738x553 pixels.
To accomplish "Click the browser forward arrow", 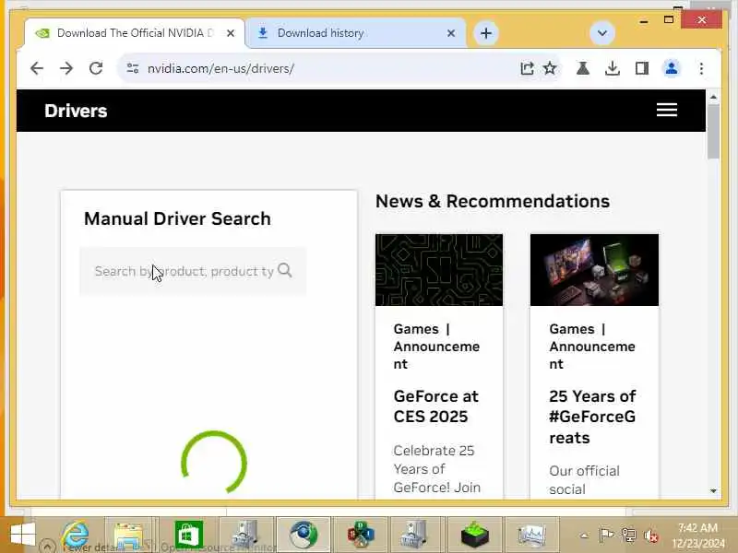I will pyautogui.click(x=66, y=68).
